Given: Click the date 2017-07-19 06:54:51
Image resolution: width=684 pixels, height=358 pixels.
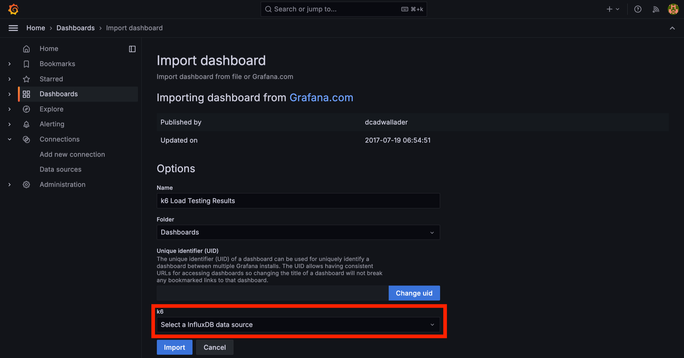Looking at the screenshot, I should tap(398, 140).
